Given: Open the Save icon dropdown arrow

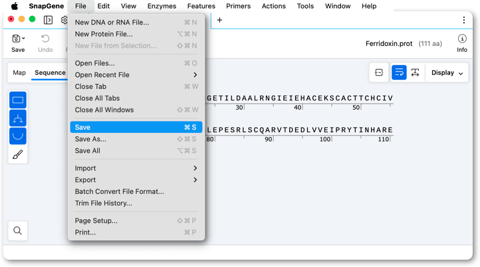Looking at the screenshot, I should point(23,39).
